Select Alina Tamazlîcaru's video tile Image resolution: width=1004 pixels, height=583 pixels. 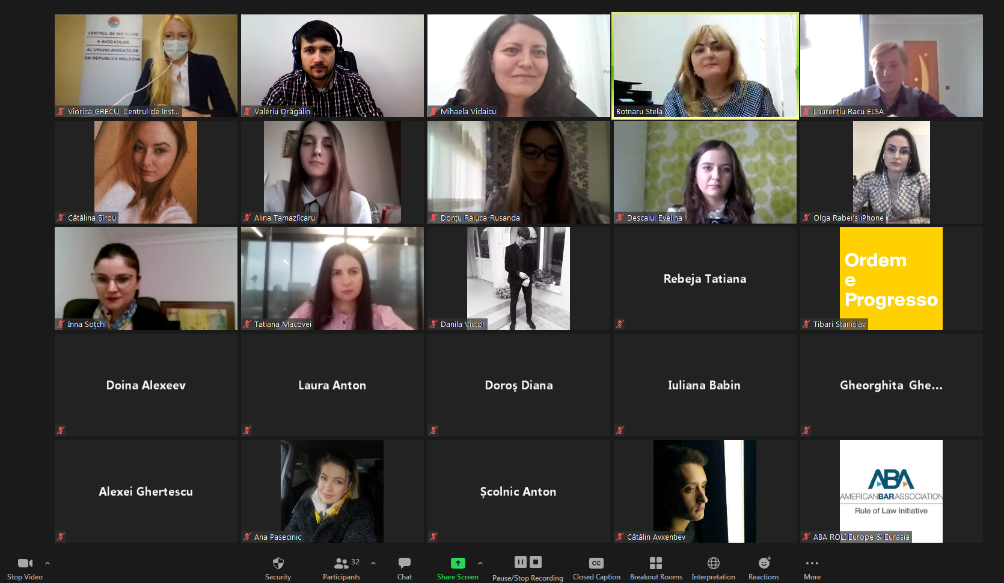coord(332,172)
